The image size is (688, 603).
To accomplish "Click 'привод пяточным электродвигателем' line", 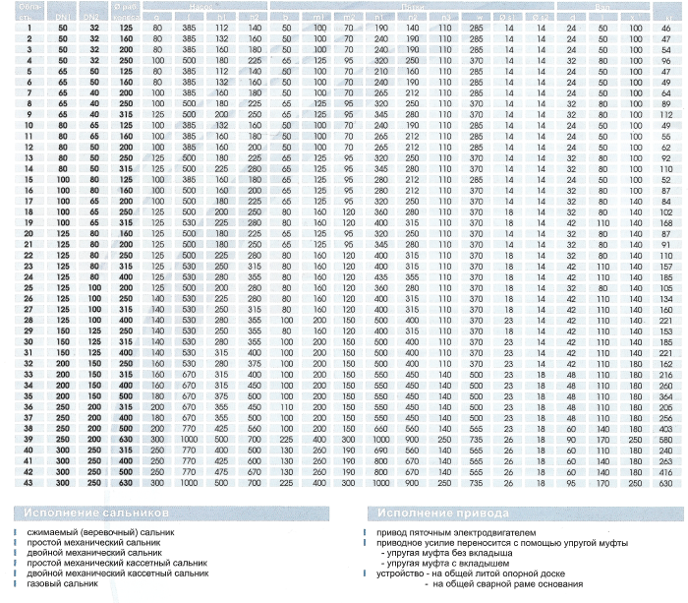I will tap(456, 533).
